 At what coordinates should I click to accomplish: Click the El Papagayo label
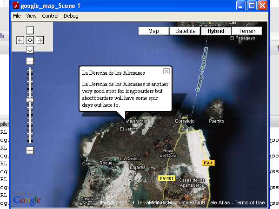click(243, 38)
